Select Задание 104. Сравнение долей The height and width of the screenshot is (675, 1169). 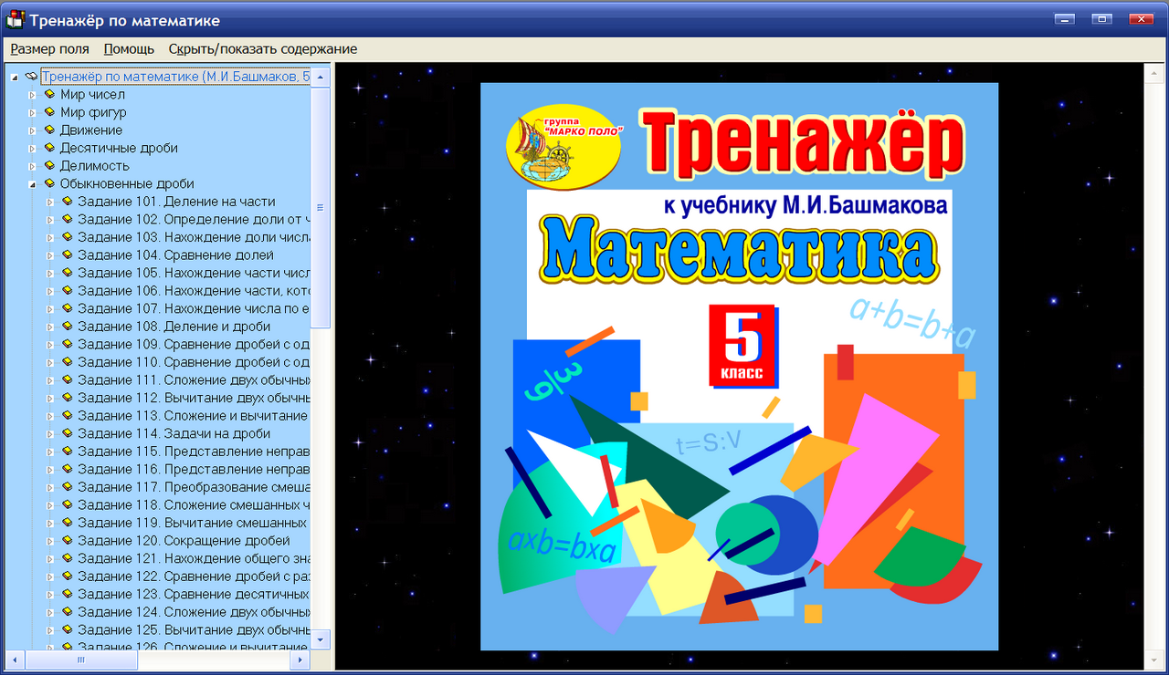pyautogui.click(x=175, y=255)
